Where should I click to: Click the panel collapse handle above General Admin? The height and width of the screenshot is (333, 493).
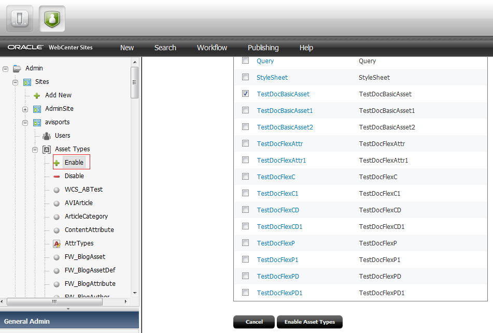[68, 309]
